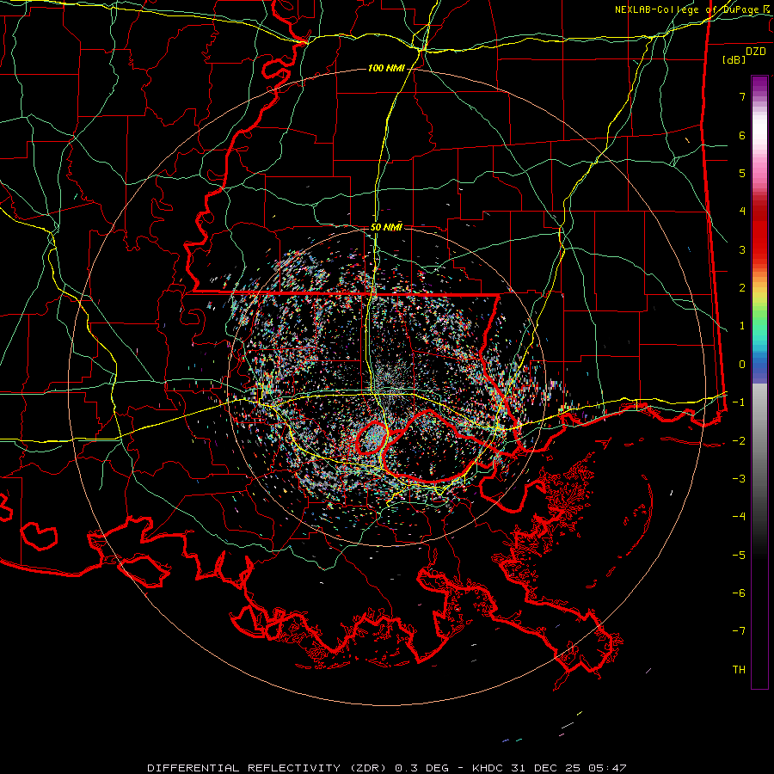Click the "-7" value on the scale

coord(739,631)
